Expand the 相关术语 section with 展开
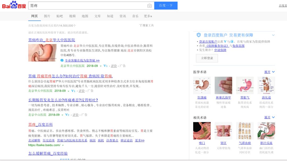Image resolution: width=287 pixels, height=161 pixels. tap(267, 117)
